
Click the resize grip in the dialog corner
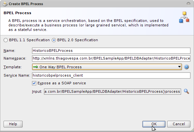(192, 130)
